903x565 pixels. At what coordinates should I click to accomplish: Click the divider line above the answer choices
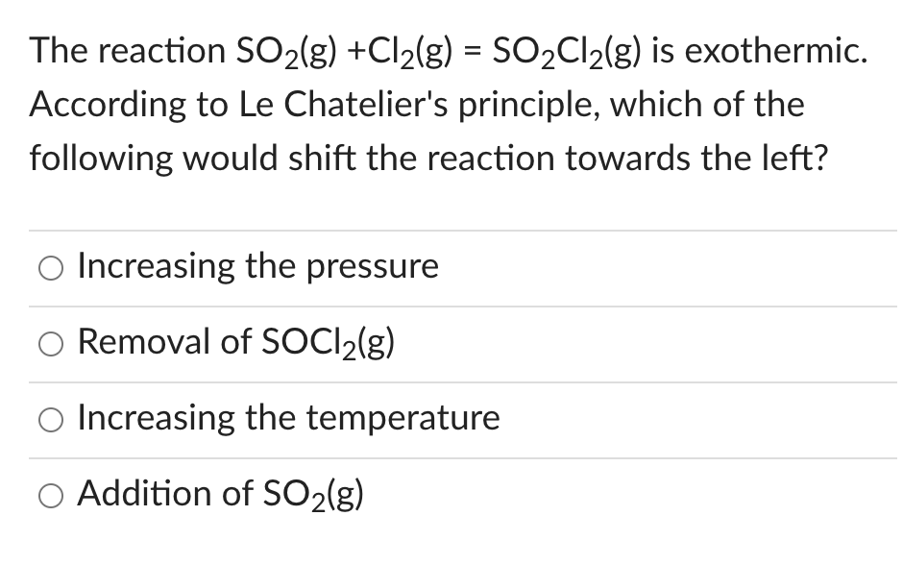[x=451, y=229]
